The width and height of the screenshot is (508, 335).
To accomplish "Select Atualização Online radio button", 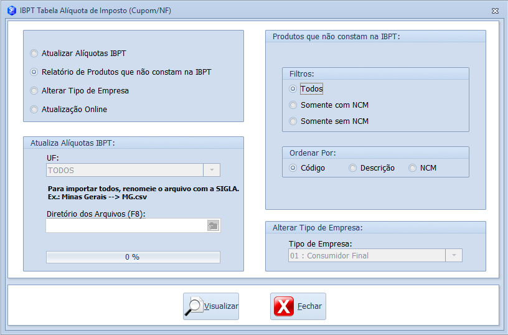I will point(34,110).
